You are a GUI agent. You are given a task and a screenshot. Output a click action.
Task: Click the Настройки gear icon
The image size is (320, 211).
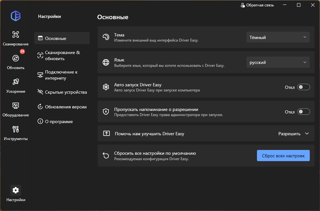tap(15, 190)
